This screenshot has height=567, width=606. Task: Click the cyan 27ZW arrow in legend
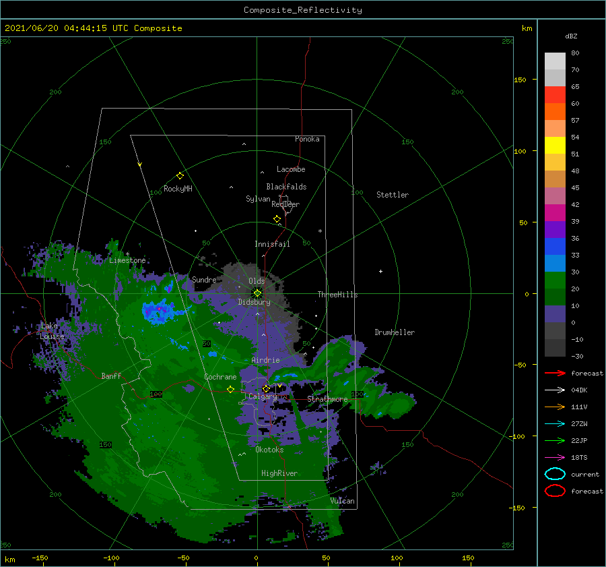pyautogui.click(x=555, y=424)
